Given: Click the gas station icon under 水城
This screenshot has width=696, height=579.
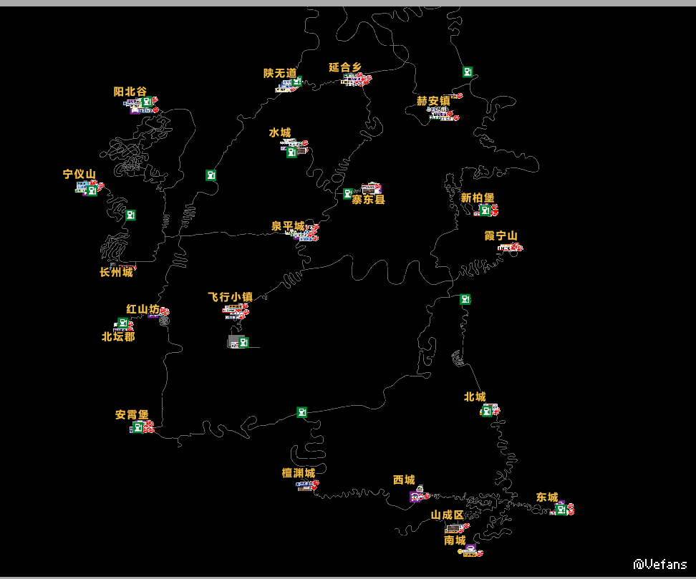Looking at the screenshot, I should 291,152.
